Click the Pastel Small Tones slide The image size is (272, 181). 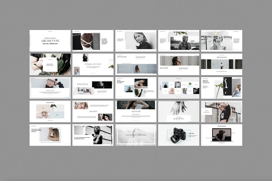pos(50,135)
